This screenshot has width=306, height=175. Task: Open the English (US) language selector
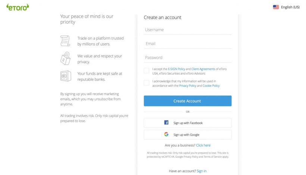coord(286,7)
